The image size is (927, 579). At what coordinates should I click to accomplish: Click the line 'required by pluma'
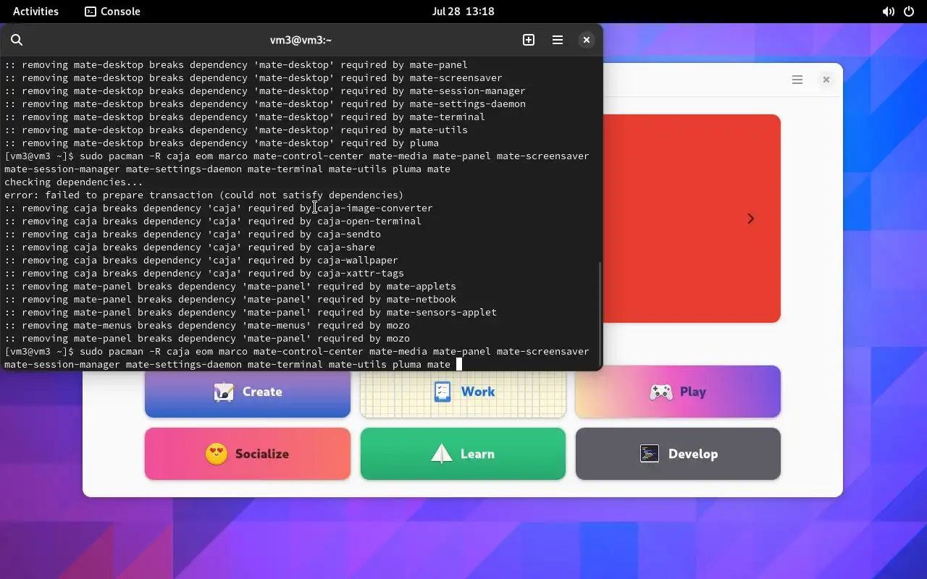coord(222,143)
